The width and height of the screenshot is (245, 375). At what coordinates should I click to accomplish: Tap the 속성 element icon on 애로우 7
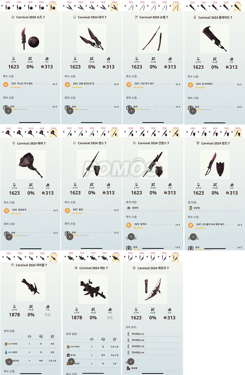coord(169,310)
